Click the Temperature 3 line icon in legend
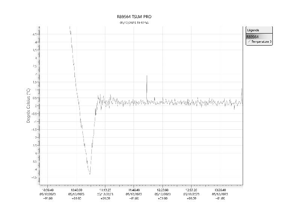Viewport: 301px width, 213px height. click(249, 42)
